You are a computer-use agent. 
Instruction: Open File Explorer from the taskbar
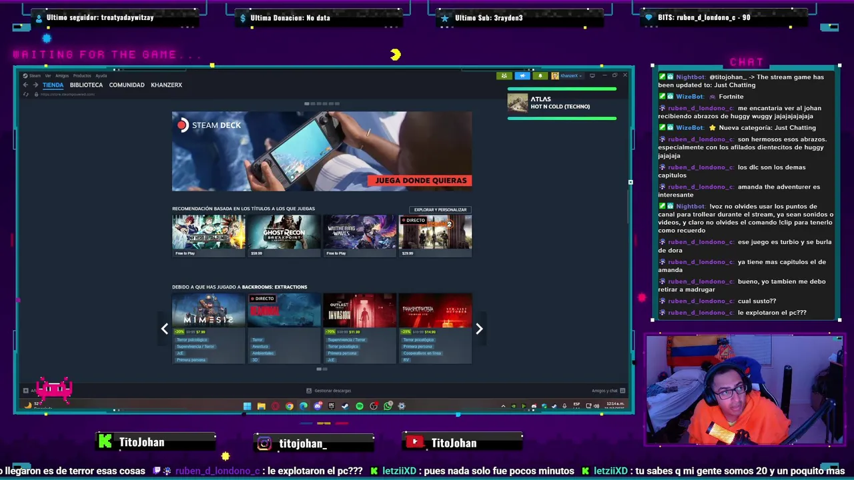261,406
